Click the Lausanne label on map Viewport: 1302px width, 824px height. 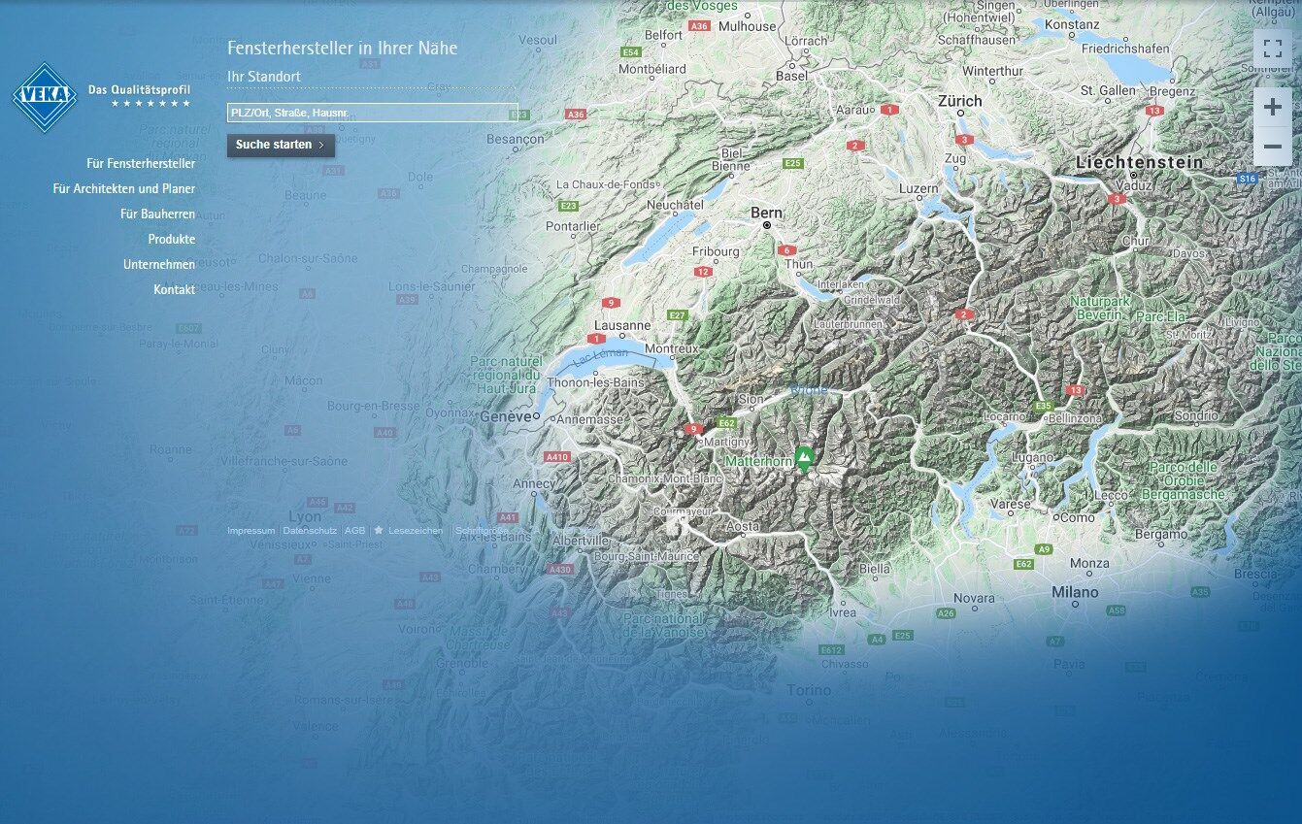coord(622,325)
